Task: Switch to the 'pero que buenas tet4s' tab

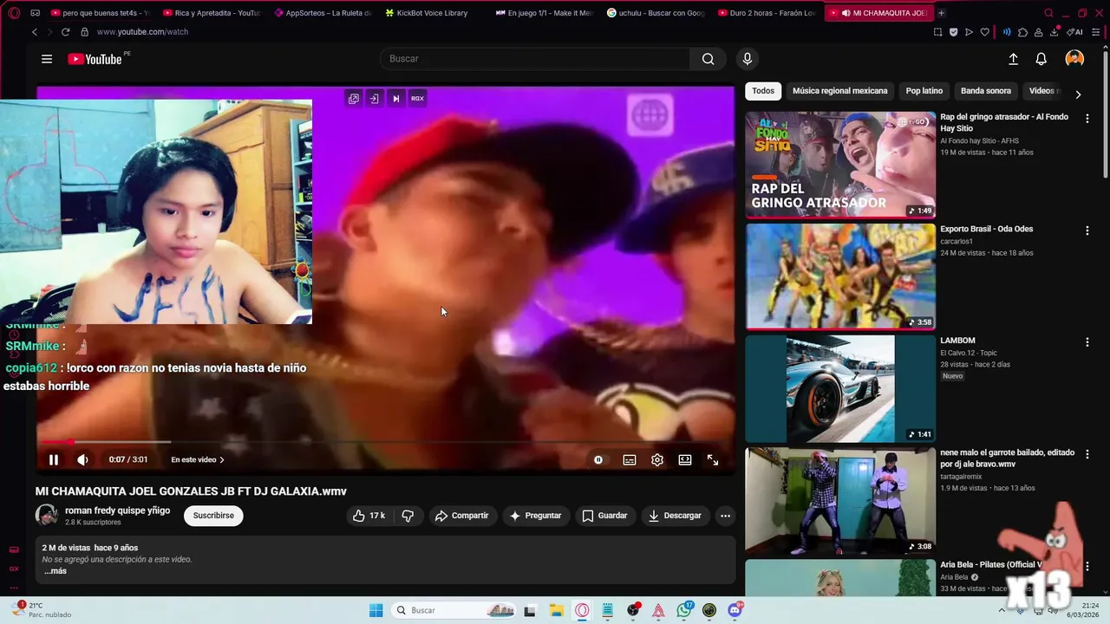Action: tap(101, 13)
